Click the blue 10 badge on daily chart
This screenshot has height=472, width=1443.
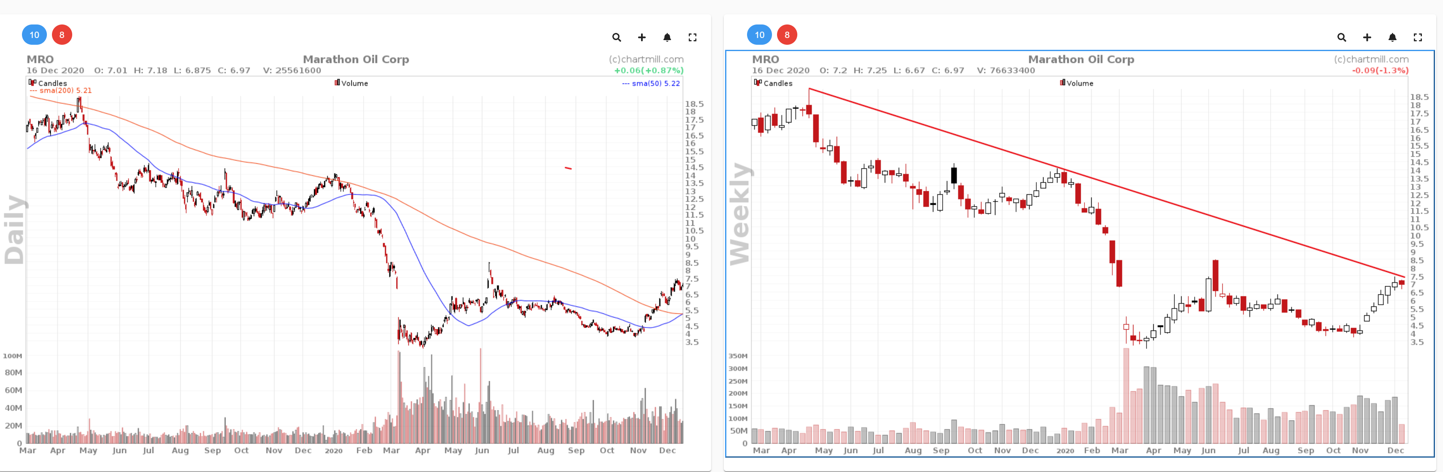[x=34, y=35]
